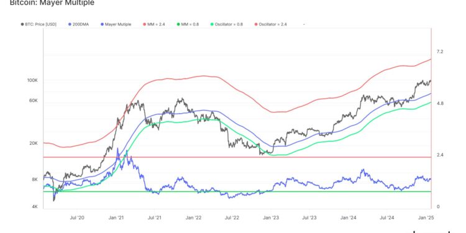The width and height of the screenshot is (466, 233).
Task: Click the 4.8 right axis label
Action: pyautogui.click(x=440, y=103)
